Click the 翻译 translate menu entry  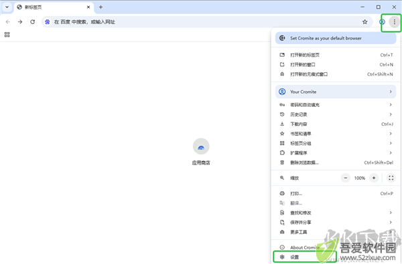click(336, 203)
